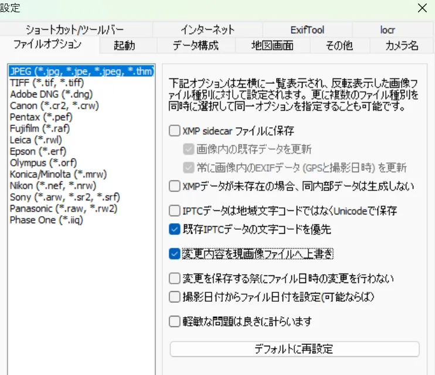This screenshot has width=435, height=375.
Task: Select TIFF (*.tif, *.tiff) in file list
Action: (x=47, y=83)
